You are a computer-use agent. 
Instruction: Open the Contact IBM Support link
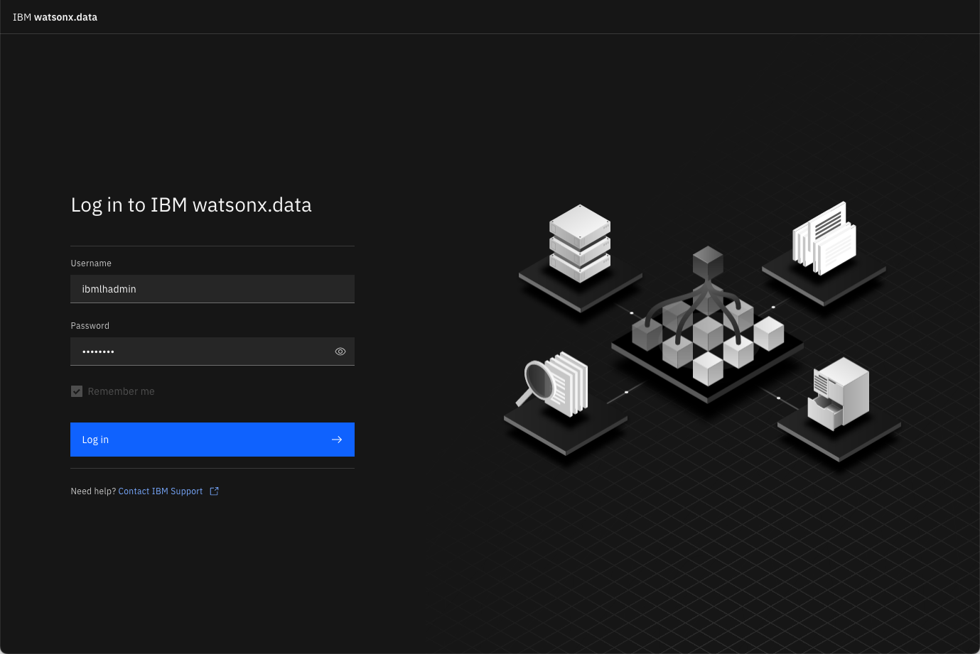coord(161,491)
